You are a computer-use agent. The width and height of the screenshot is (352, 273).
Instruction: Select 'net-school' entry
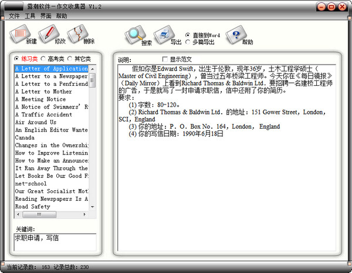pos(52,183)
